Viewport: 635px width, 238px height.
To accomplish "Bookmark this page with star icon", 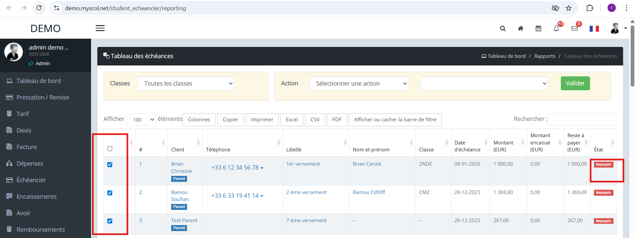I will 568,8.
